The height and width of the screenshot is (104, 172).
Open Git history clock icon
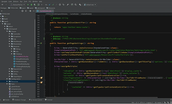[60, 5]
